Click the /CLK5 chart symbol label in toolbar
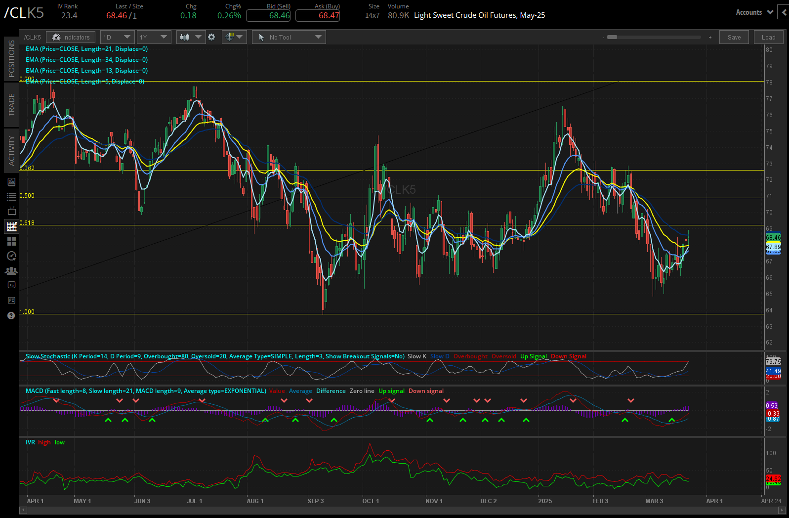Screen dimensions: 789x518 [33, 38]
